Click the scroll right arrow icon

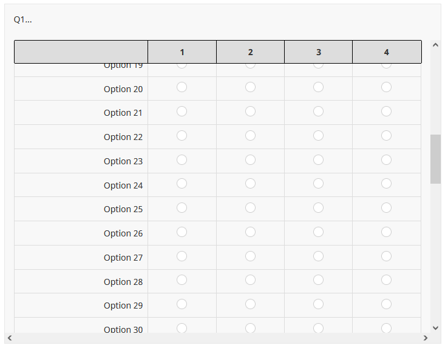[x=426, y=338]
